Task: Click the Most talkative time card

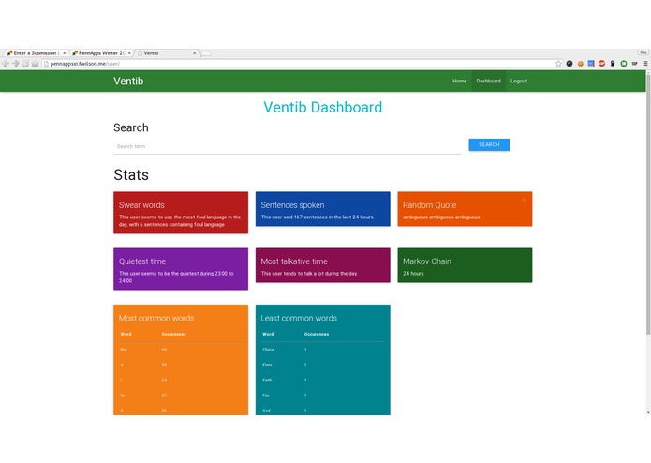Action: (322, 265)
